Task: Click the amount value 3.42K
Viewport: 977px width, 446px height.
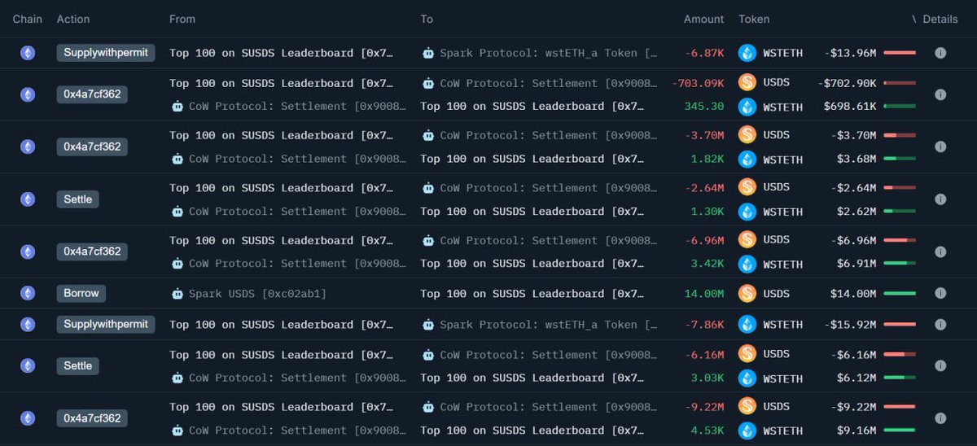Action: coord(708,264)
